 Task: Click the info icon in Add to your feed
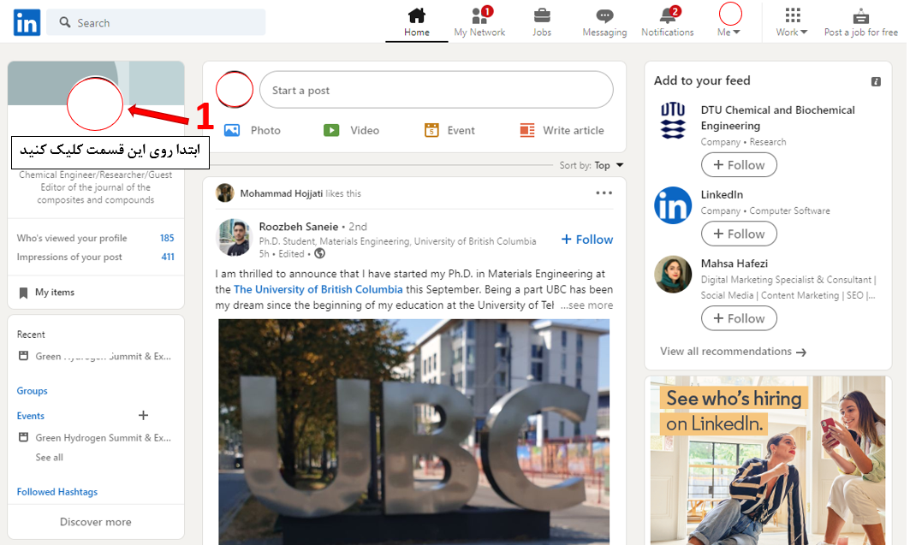877,82
